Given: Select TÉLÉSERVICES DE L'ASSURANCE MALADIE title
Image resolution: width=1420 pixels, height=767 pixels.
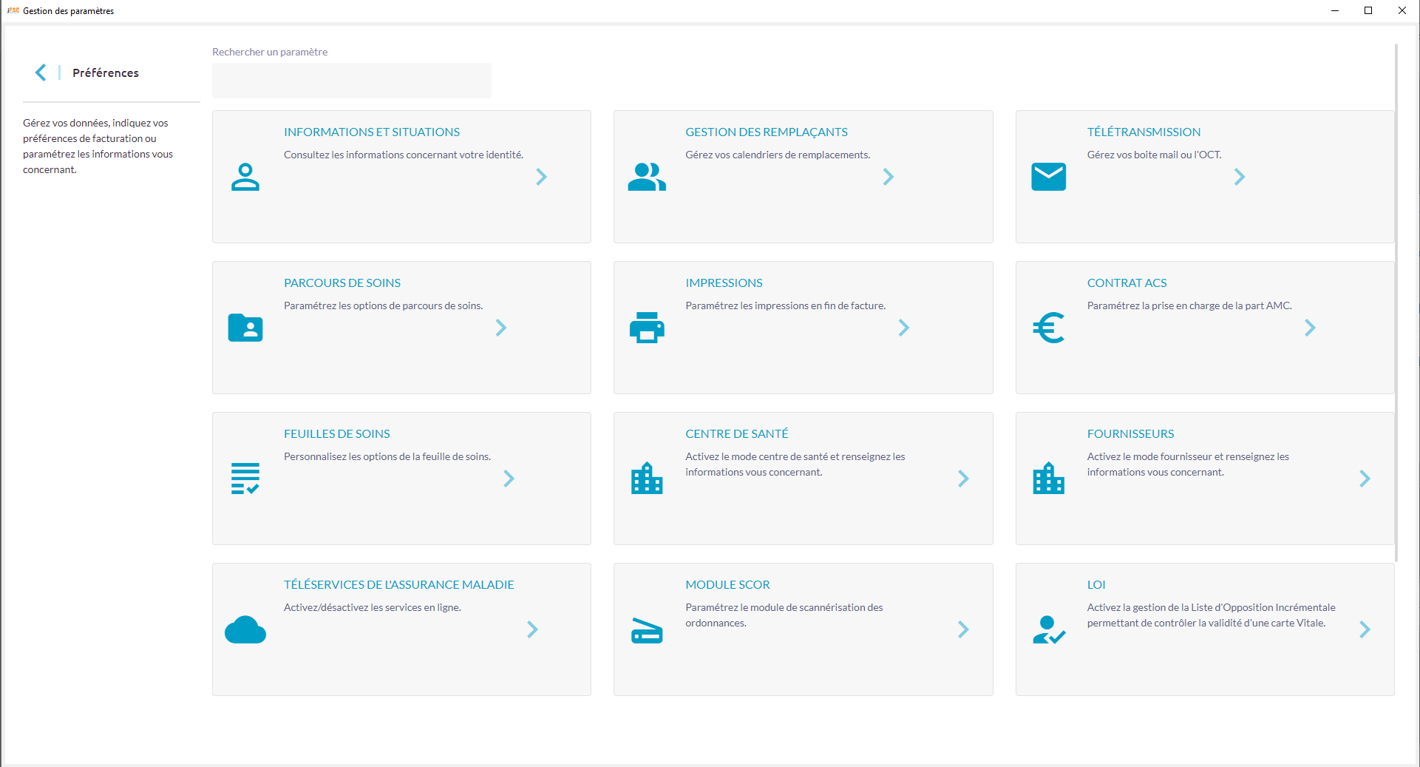Looking at the screenshot, I should [399, 585].
